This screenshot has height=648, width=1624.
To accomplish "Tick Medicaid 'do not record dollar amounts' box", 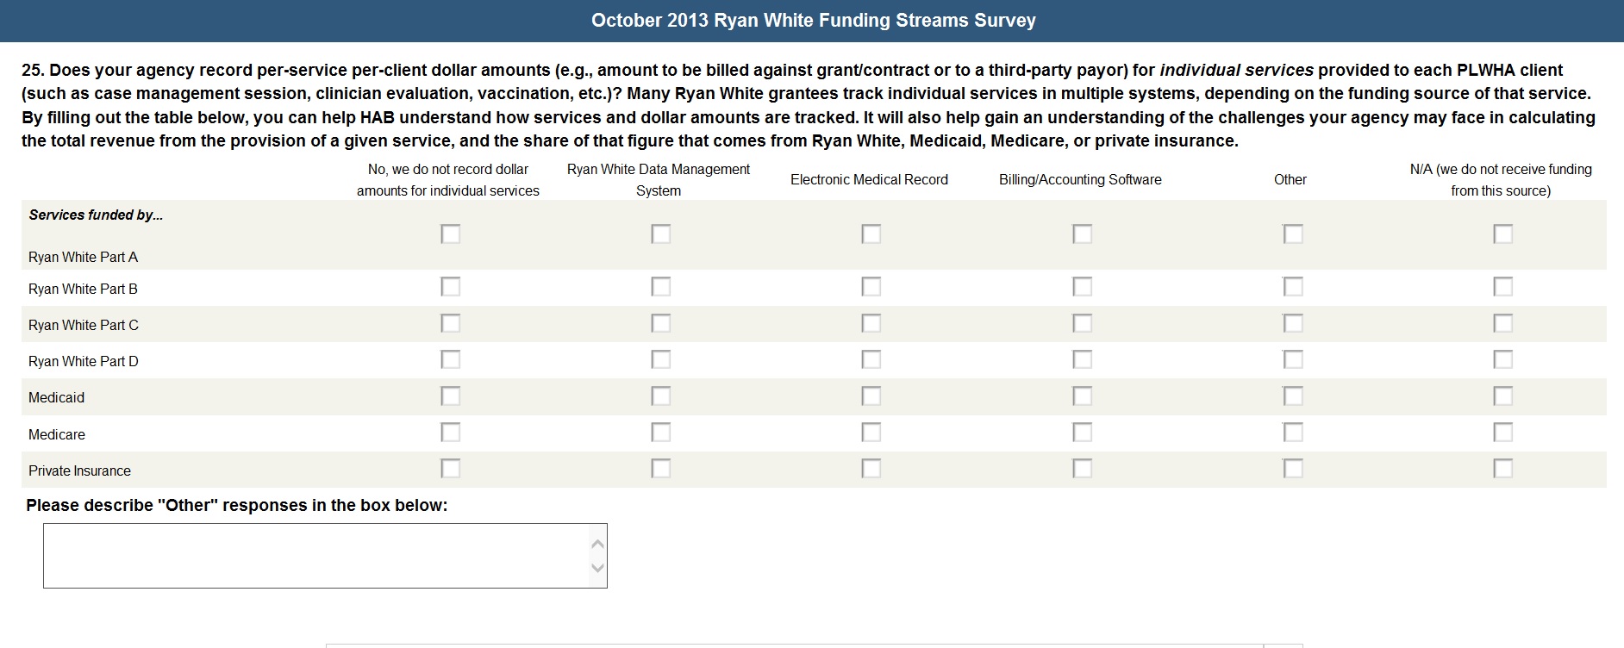I will [450, 396].
